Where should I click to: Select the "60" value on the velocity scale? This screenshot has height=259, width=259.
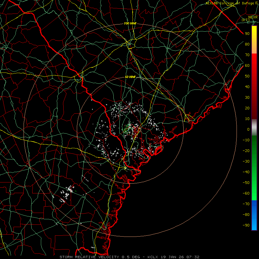coord(247,65)
